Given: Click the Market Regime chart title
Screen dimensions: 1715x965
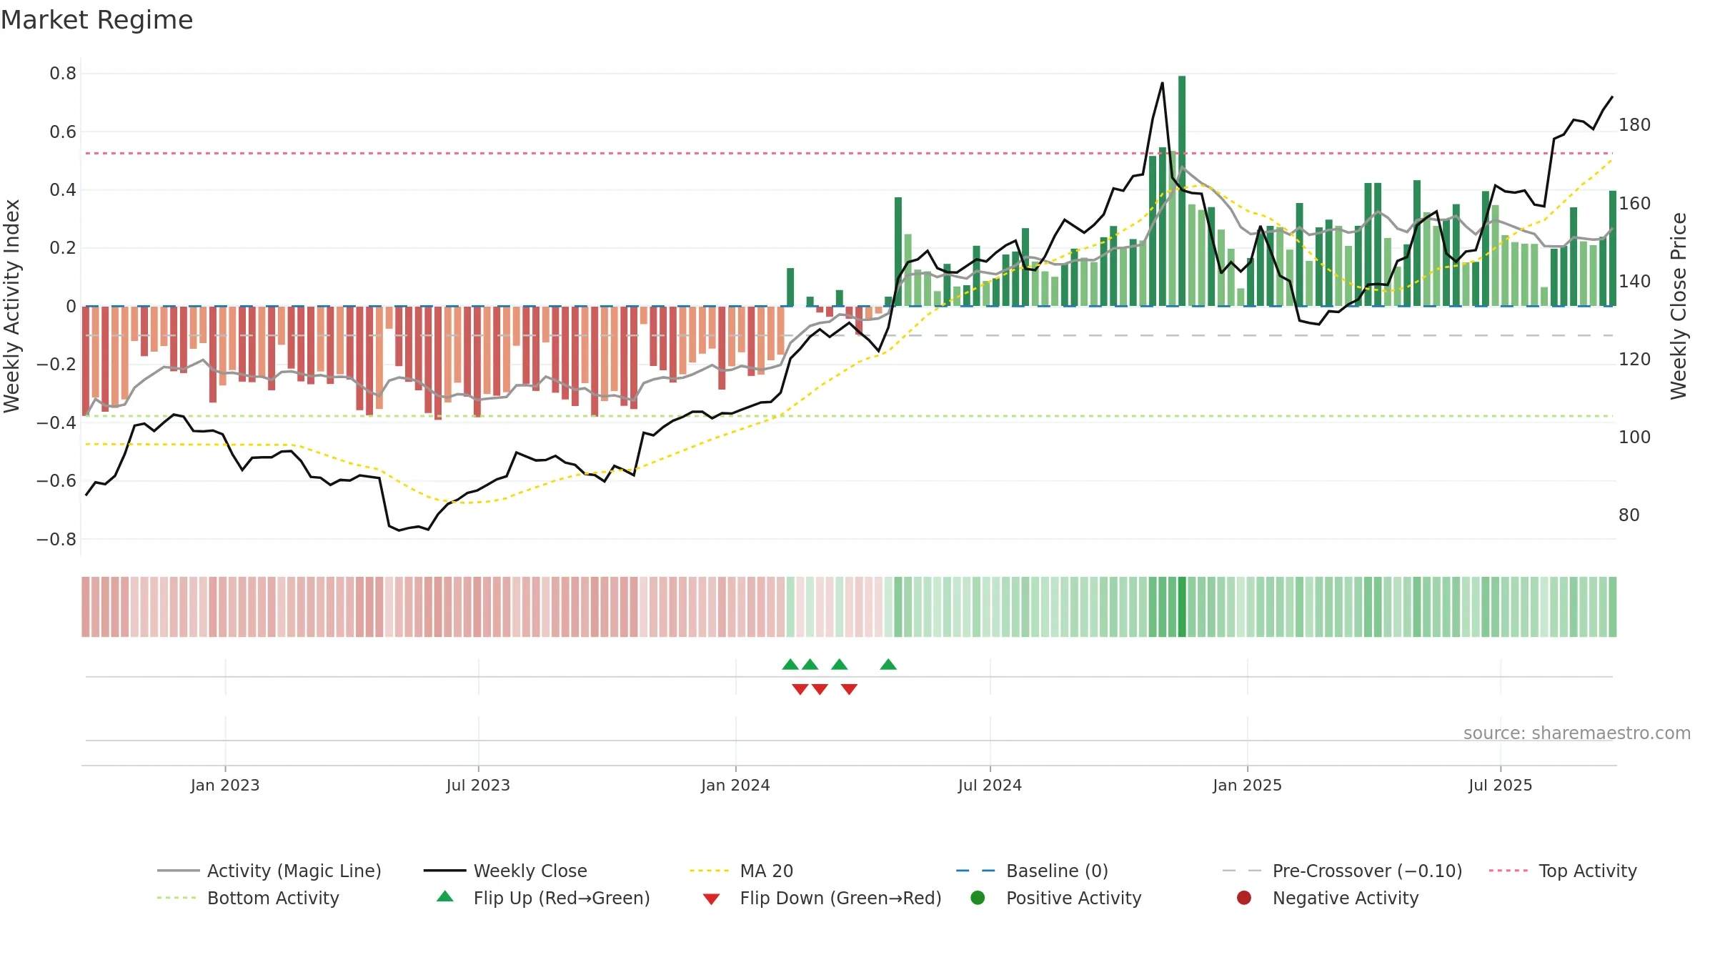Looking at the screenshot, I should coord(96,20).
